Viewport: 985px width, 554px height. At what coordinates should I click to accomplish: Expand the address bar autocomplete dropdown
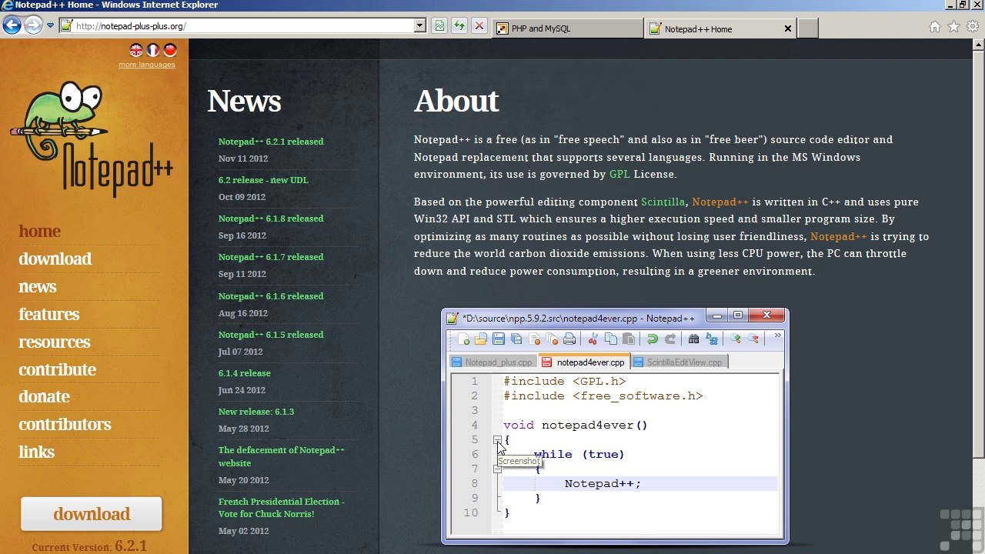pyautogui.click(x=419, y=26)
